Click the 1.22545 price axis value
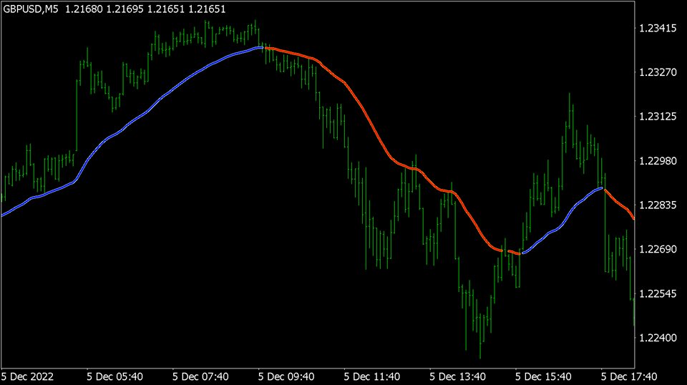Viewport: 687px width, 385px height. (658, 293)
